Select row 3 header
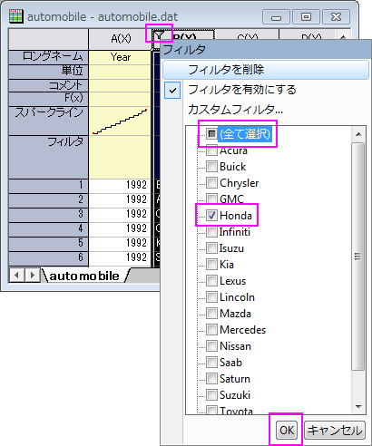372x446 pixels. pyautogui.click(x=48, y=215)
